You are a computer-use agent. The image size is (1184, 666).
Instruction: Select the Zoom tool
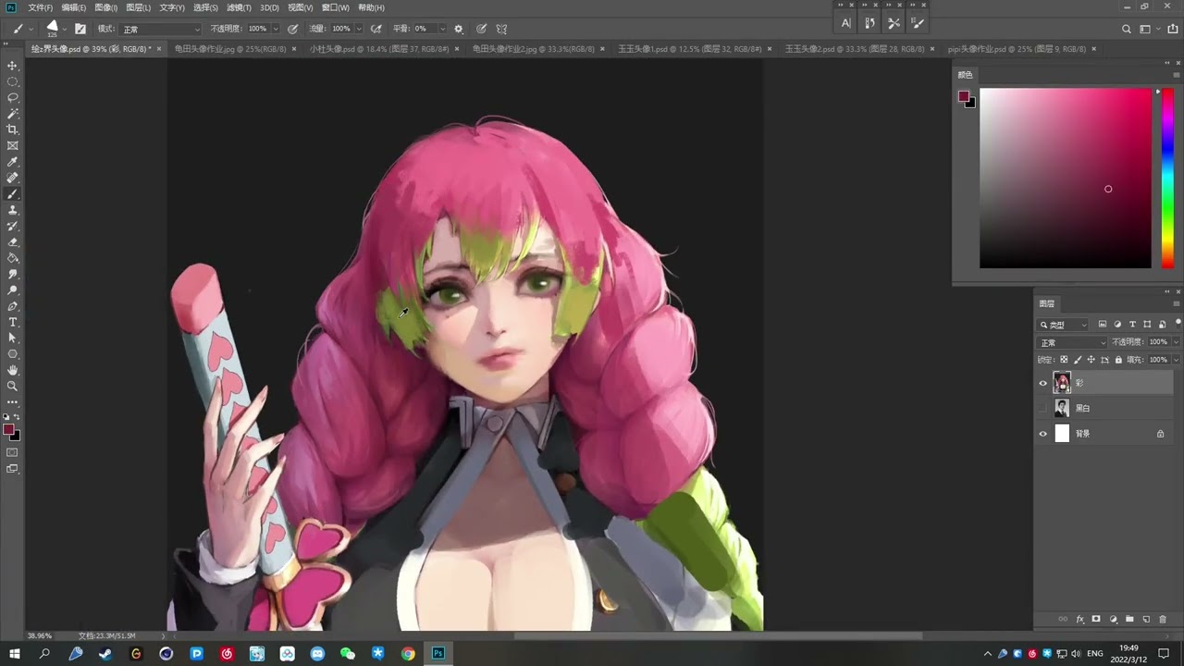point(13,386)
